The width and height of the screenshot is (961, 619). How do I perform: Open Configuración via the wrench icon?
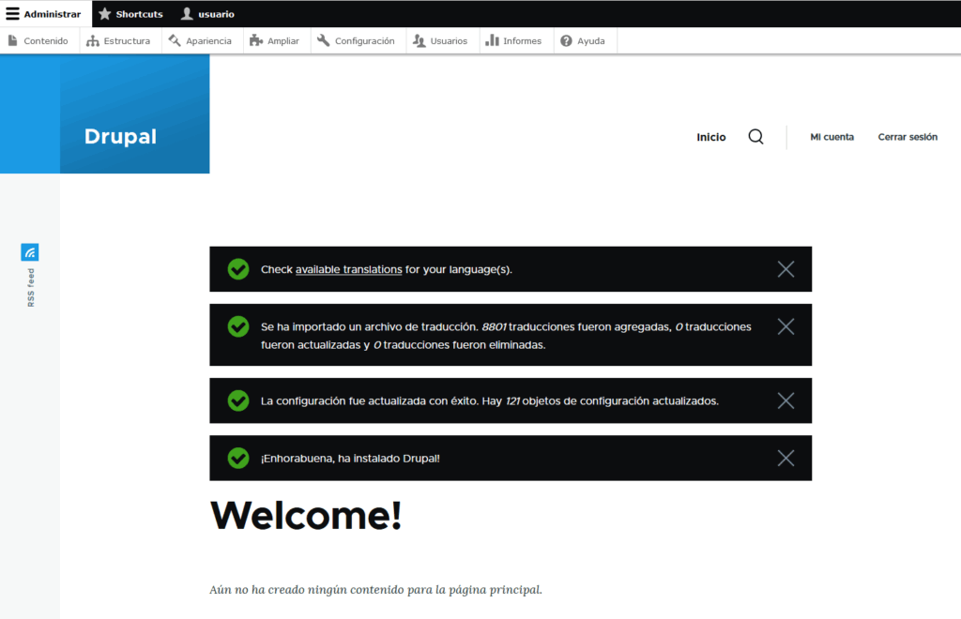321,40
